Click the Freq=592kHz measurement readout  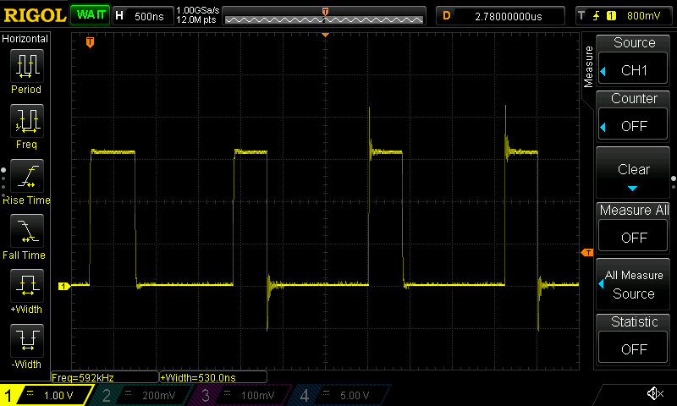tap(83, 376)
